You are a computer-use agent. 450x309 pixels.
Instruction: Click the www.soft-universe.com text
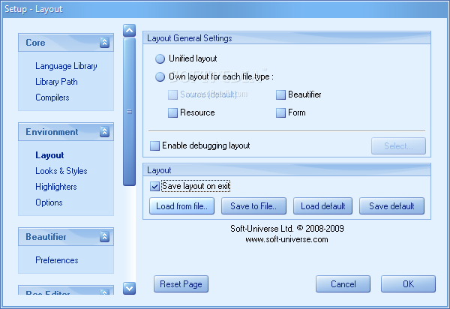286,239
